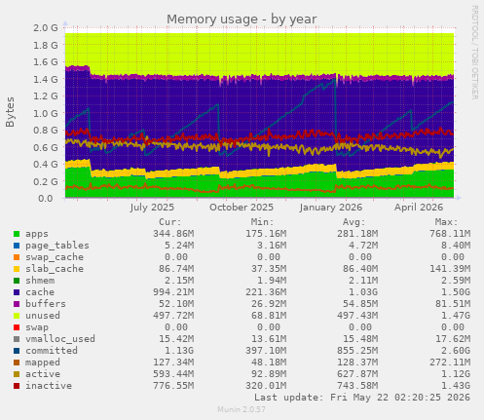Click the 'Last update' timestamp line
The height and width of the screenshot is (420, 484).
click(362, 398)
